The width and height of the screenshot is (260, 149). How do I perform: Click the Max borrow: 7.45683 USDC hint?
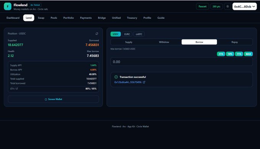pyautogui.click(x=123, y=49)
